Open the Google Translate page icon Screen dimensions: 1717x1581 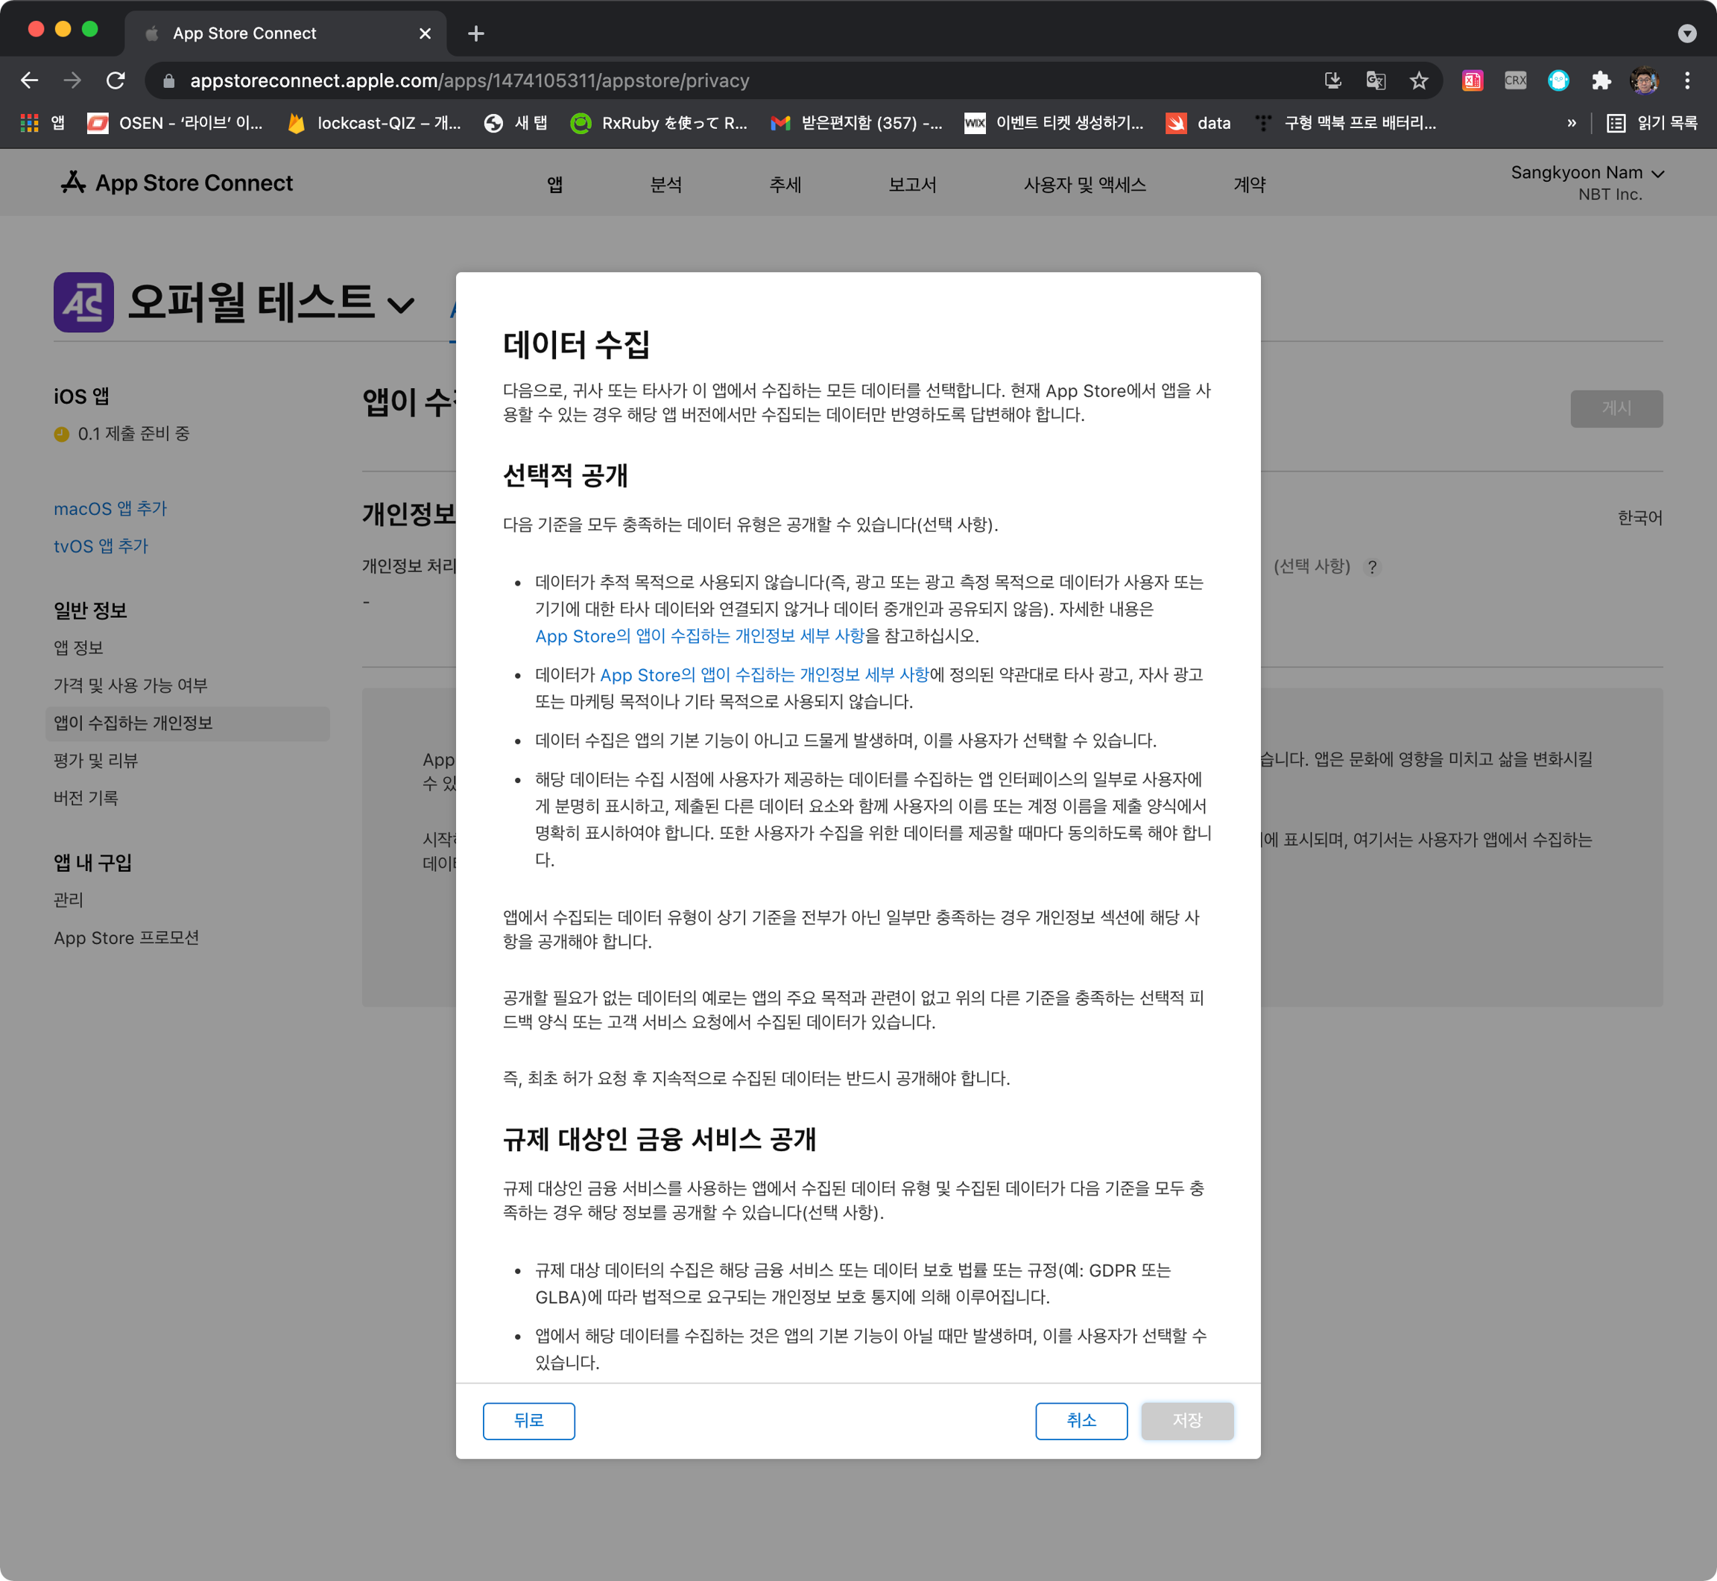(1375, 80)
